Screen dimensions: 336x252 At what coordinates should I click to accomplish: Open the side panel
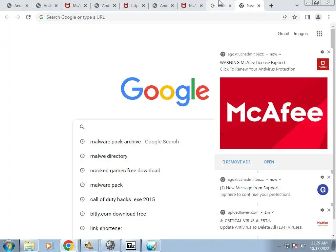click(x=308, y=17)
